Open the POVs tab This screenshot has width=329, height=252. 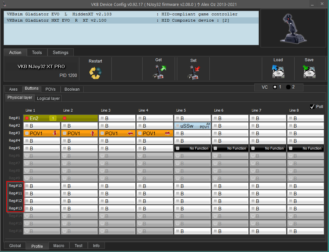(x=50, y=89)
